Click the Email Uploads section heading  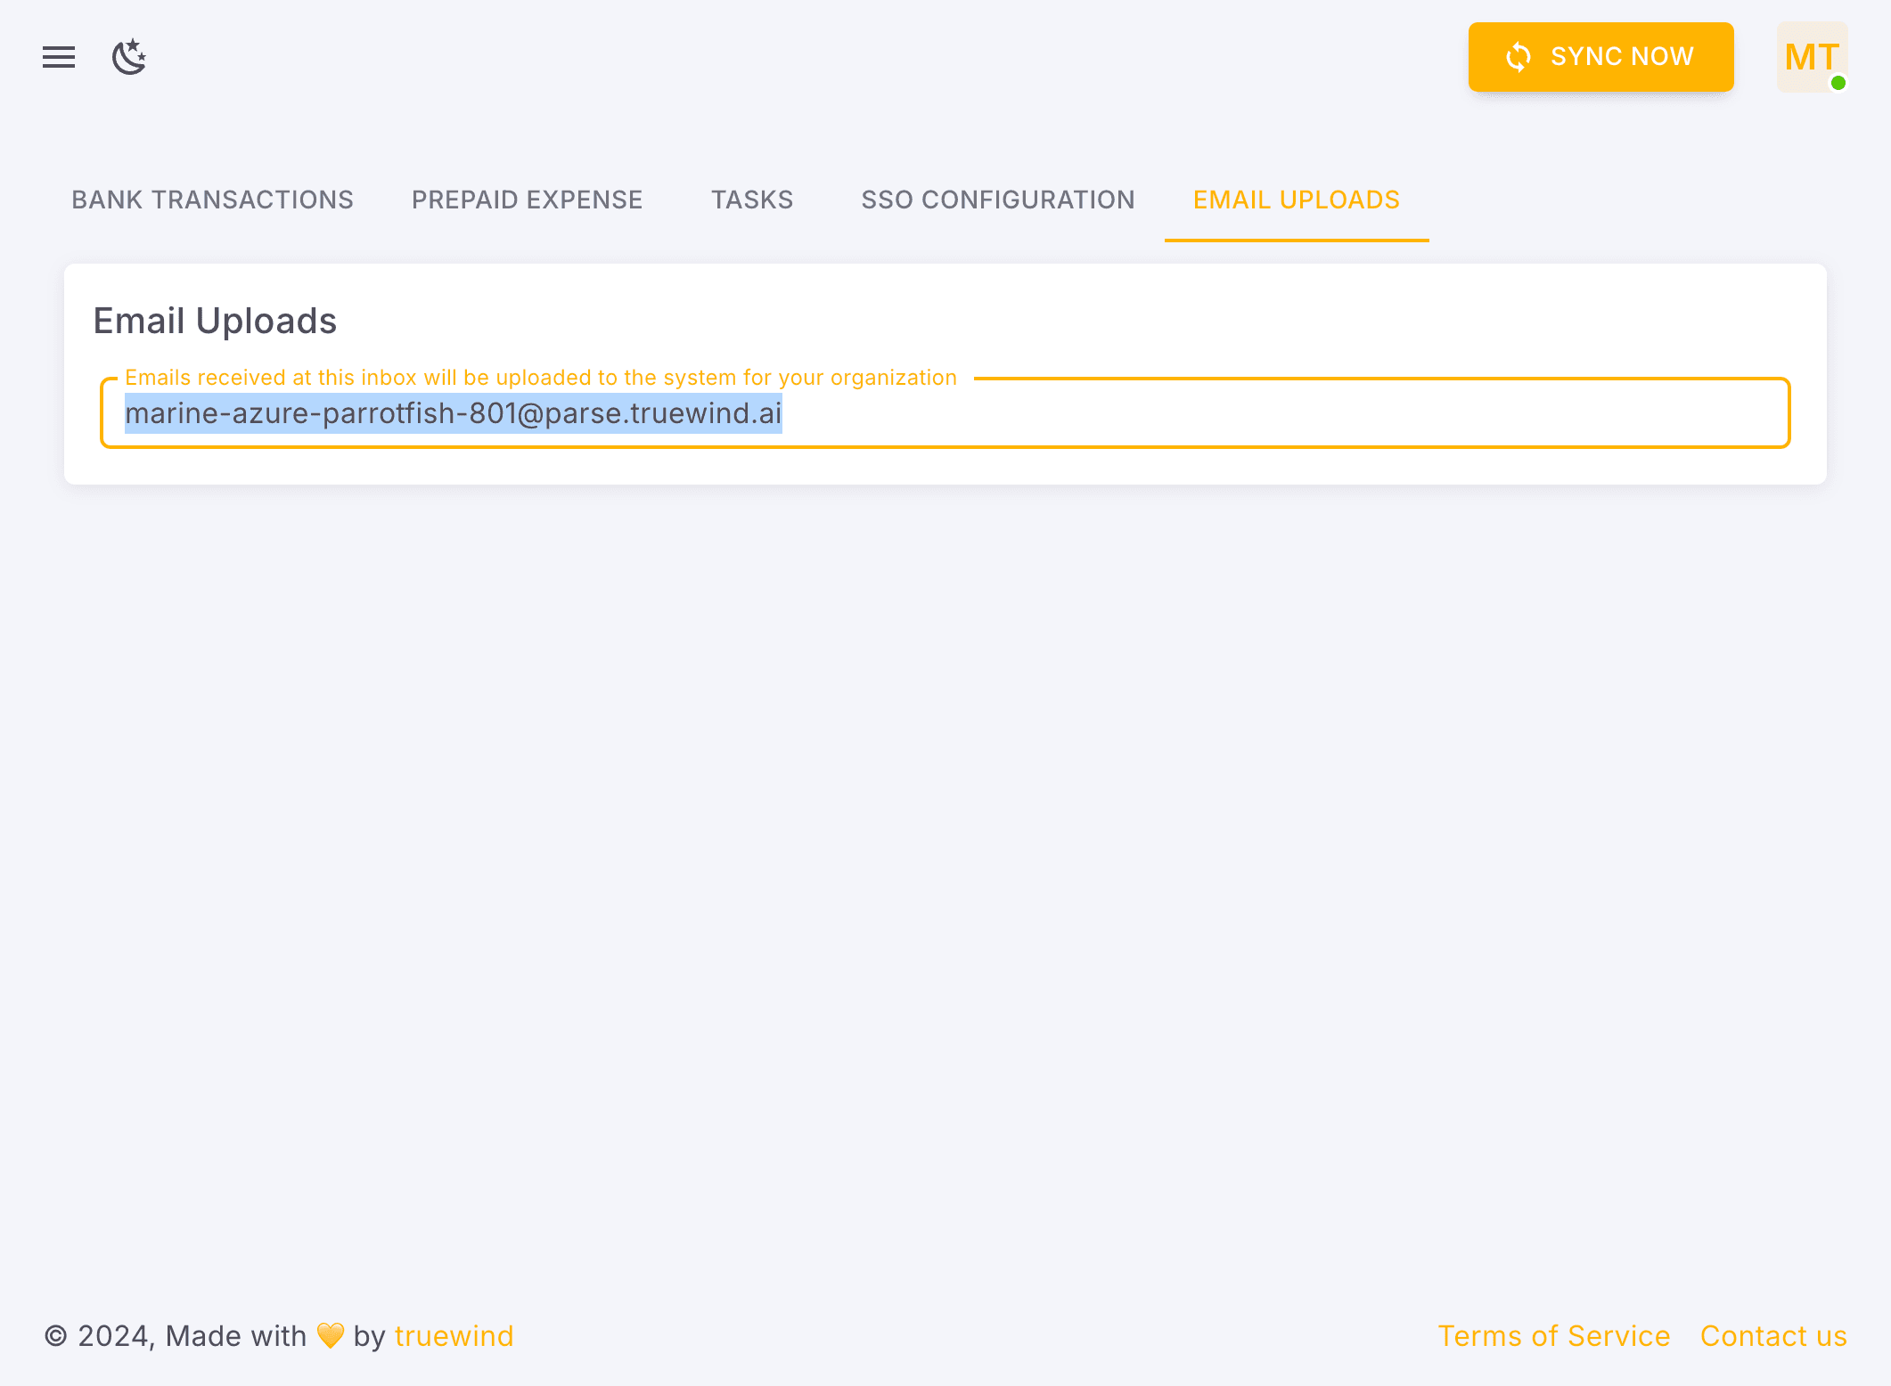[x=215, y=321]
